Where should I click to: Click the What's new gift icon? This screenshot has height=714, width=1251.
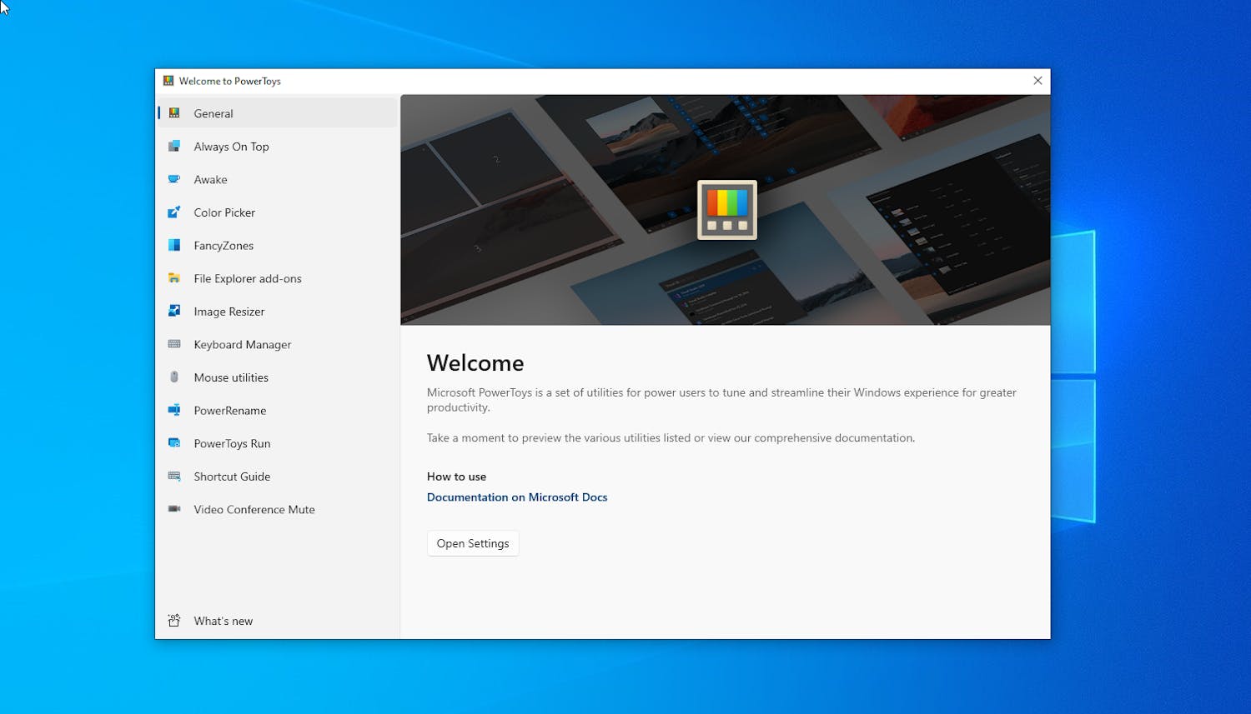pos(174,620)
